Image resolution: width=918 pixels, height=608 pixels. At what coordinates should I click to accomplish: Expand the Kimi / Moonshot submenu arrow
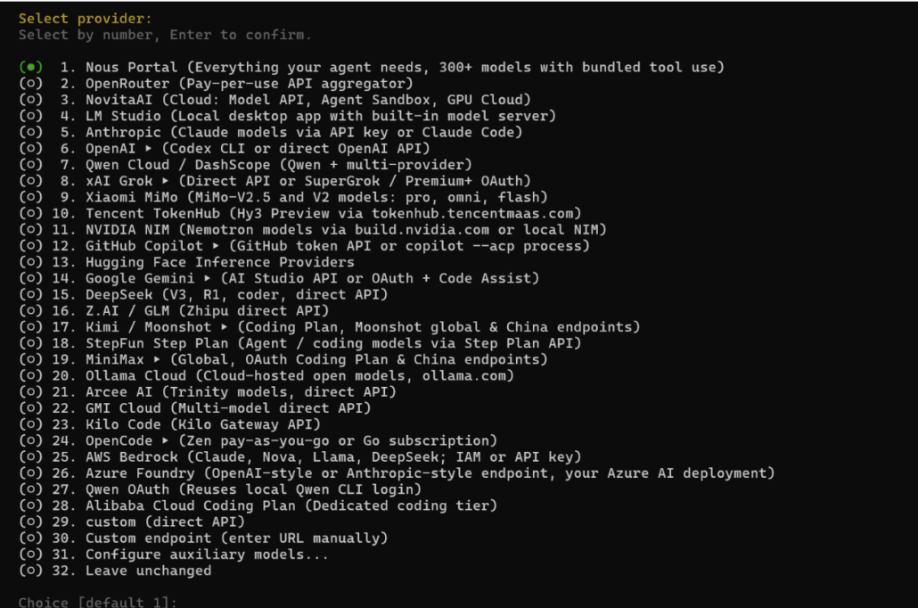(x=225, y=327)
